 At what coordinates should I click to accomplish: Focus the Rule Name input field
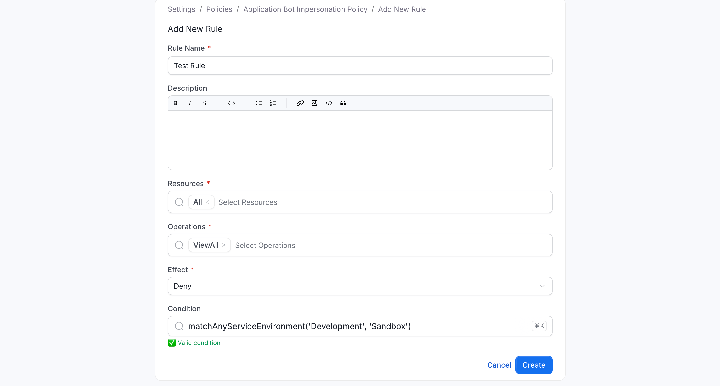(360, 66)
